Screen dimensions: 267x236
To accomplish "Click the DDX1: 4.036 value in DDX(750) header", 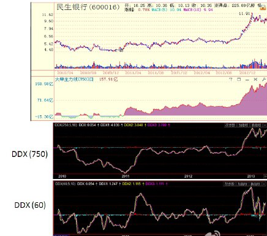I will point(110,125).
